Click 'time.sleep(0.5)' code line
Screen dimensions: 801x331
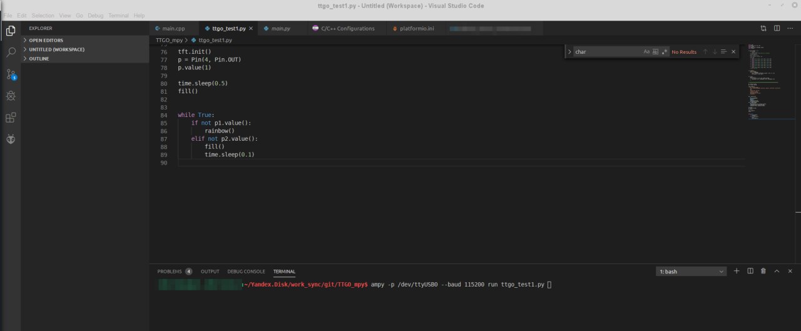coord(203,83)
